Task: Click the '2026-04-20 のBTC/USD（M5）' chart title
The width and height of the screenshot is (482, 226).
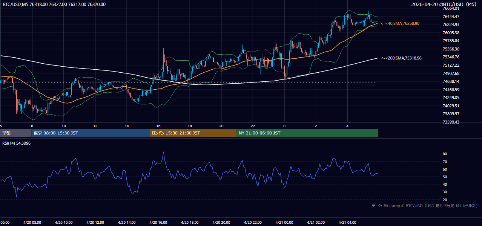Action: tap(444, 5)
